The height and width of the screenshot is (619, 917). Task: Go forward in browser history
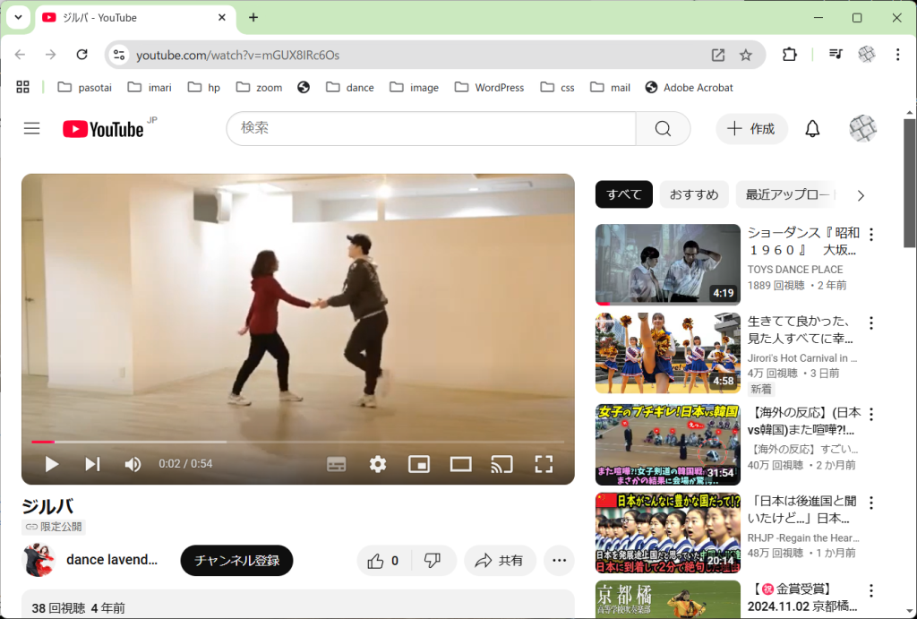click(51, 55)
